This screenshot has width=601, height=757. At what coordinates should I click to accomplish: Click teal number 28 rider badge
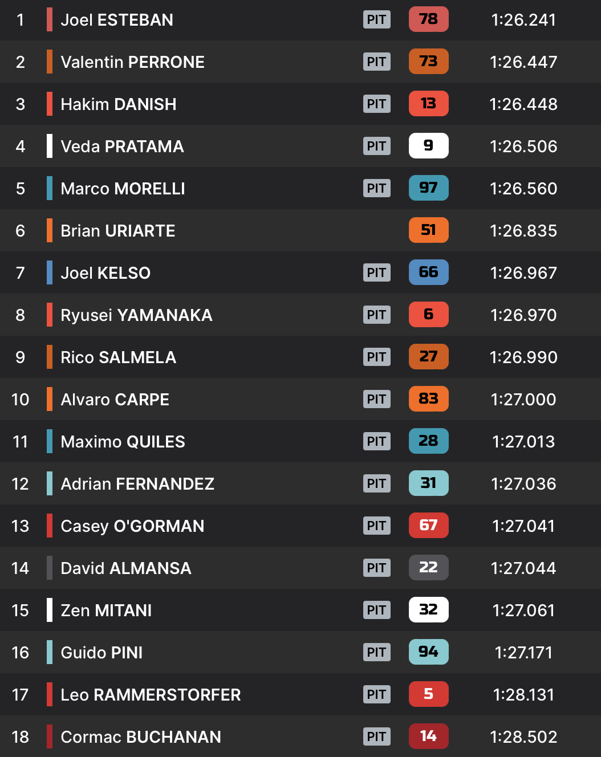[x=428, y=441]
